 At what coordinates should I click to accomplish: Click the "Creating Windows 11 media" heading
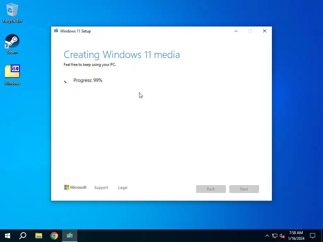click(x=122, y=55)
